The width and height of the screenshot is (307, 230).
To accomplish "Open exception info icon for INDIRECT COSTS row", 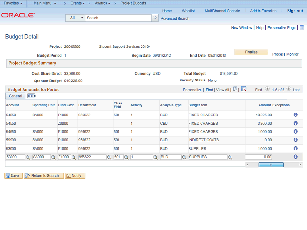I will pos(295,140).
